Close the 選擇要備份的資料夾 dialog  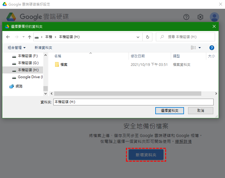click(x=214, y=26)
